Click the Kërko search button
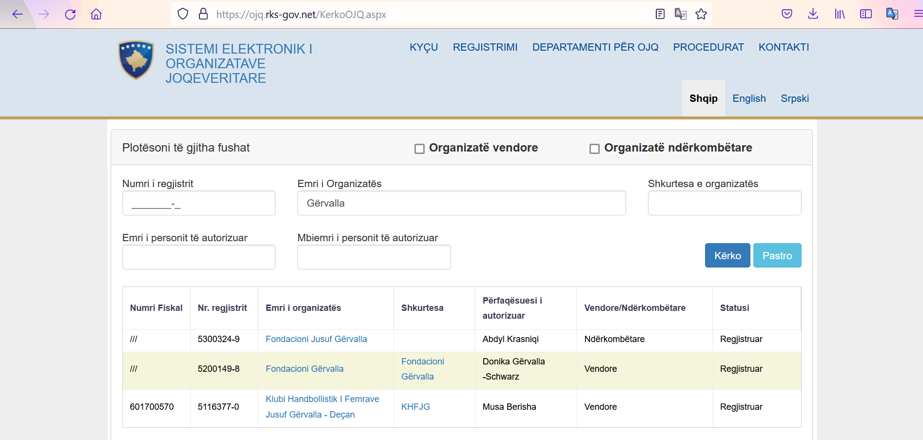Screen dimensions: 923x440 pos(727,255)
